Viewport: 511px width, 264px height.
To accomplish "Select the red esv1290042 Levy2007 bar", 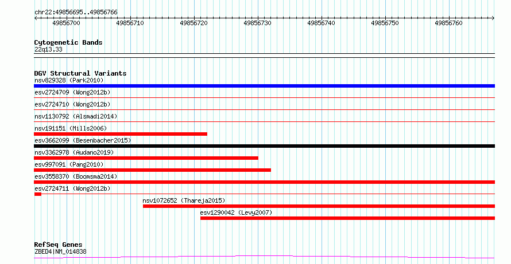I will 348,218.
